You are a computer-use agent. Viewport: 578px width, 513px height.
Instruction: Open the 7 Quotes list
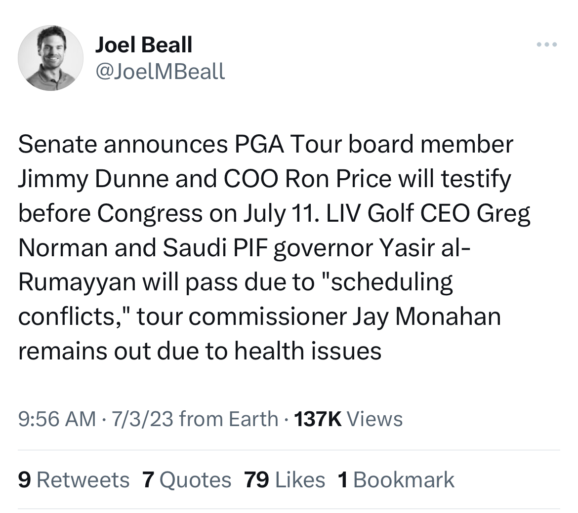click(x=186, y=479)
